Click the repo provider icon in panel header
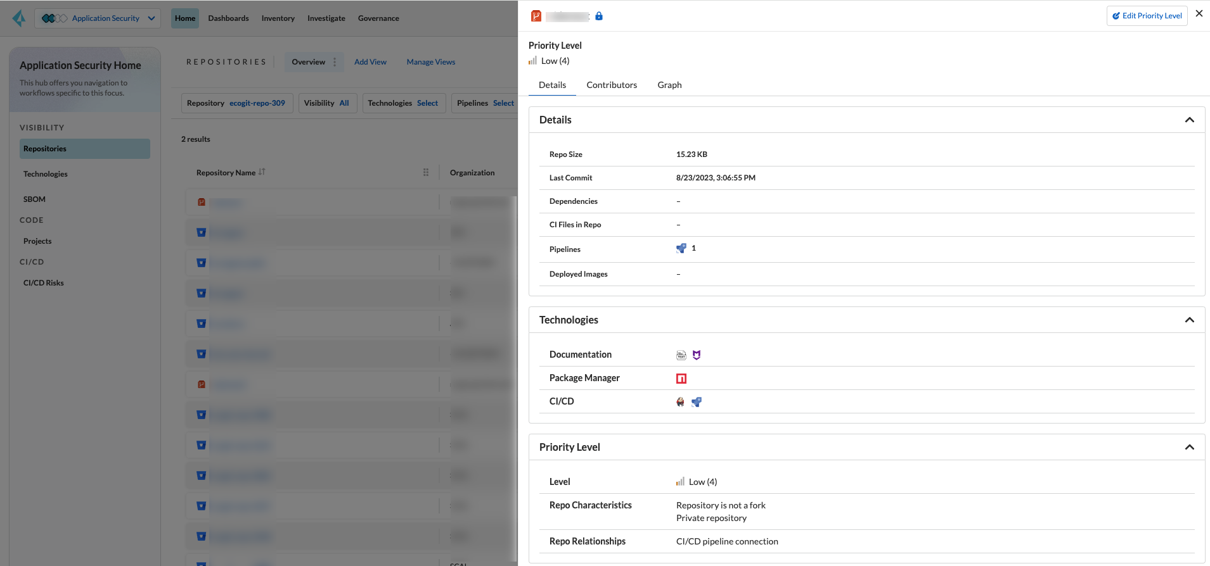This screenshot has height=566, width=1210. (536, 16)
